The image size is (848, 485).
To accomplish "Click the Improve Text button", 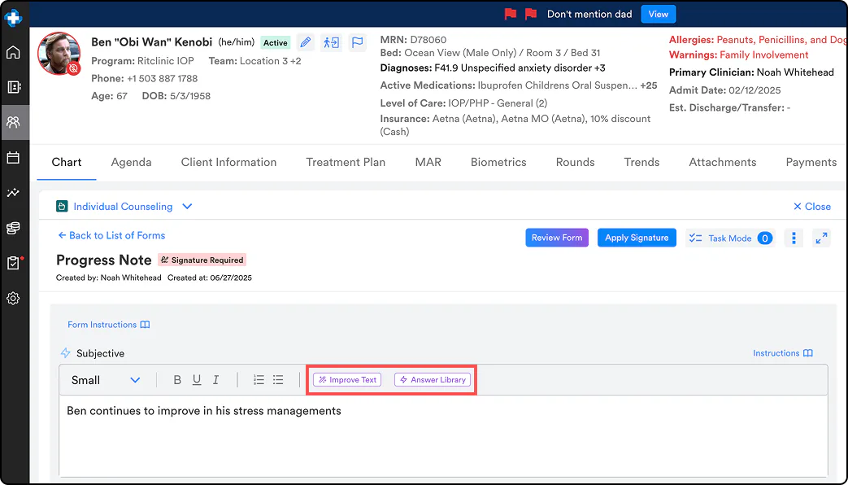I will (347, 380).
